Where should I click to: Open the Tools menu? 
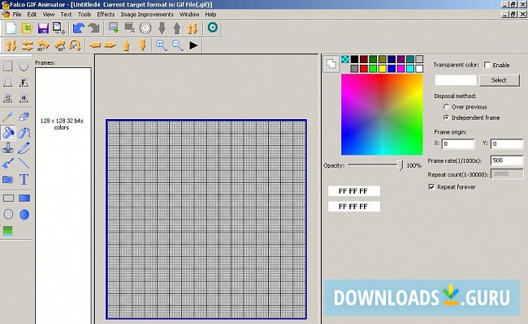tap(84, 15)
